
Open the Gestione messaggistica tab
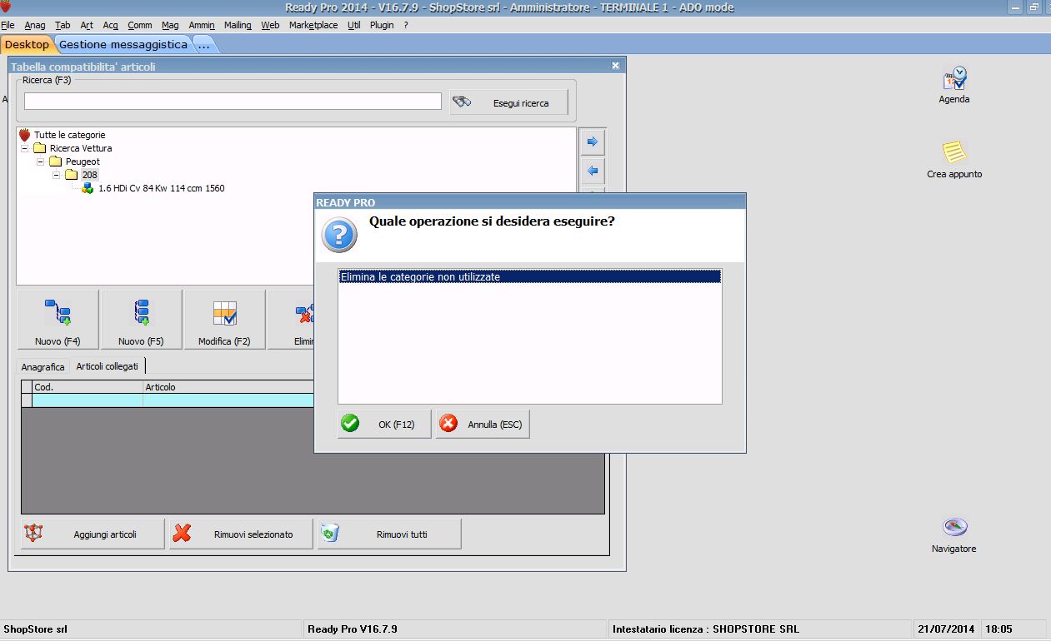tap(123, 44)
